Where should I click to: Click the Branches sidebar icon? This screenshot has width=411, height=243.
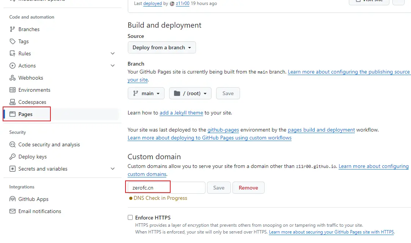(13, 29)
